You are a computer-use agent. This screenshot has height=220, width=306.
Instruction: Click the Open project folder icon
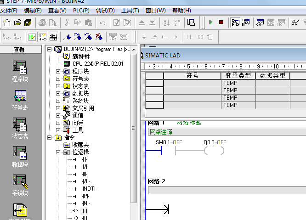[17, 22]
